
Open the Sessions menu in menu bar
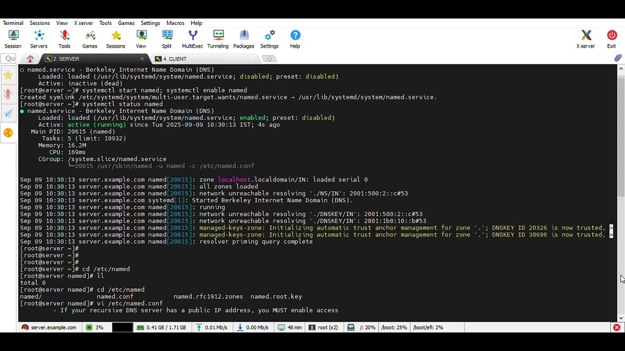coord(40,23)
